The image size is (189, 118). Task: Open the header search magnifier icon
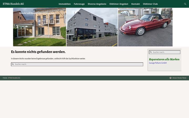[x=185, y=4]
